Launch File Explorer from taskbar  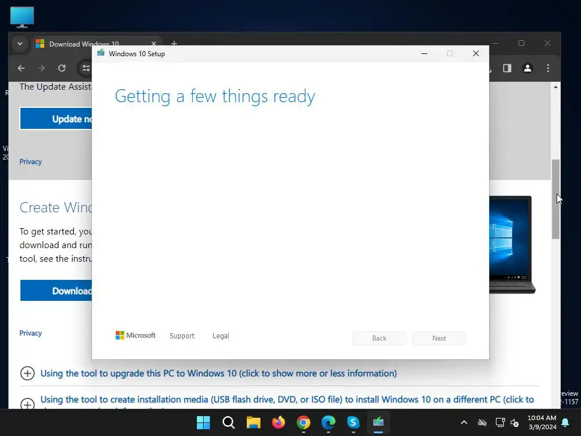coord(254,422)
